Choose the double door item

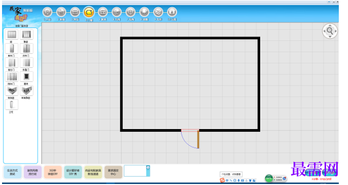coord(27,48)
